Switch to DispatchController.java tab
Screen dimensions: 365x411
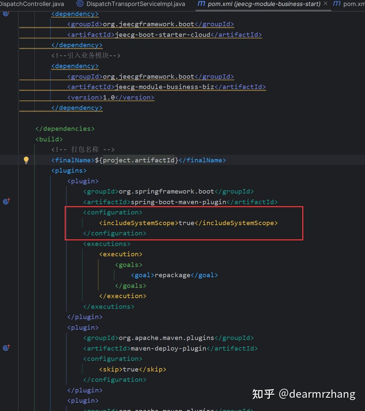(32, 4)
